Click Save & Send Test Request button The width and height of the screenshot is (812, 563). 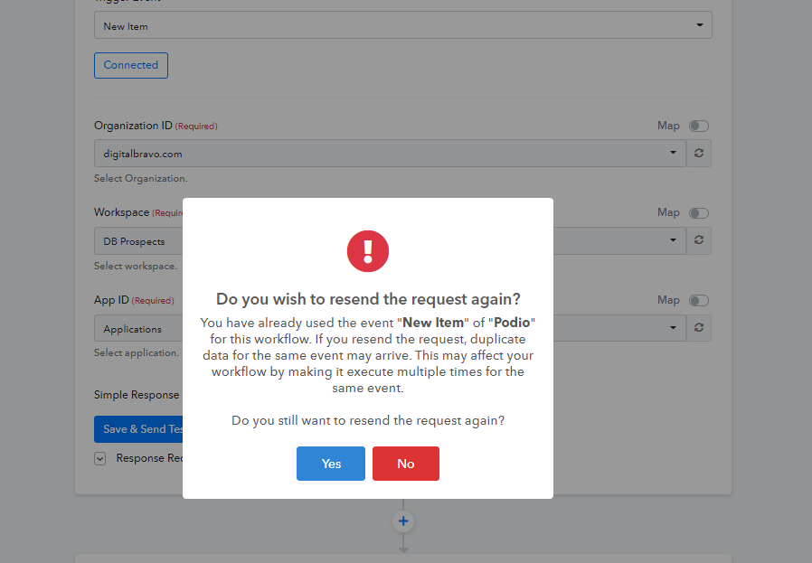tap(138, 429)
